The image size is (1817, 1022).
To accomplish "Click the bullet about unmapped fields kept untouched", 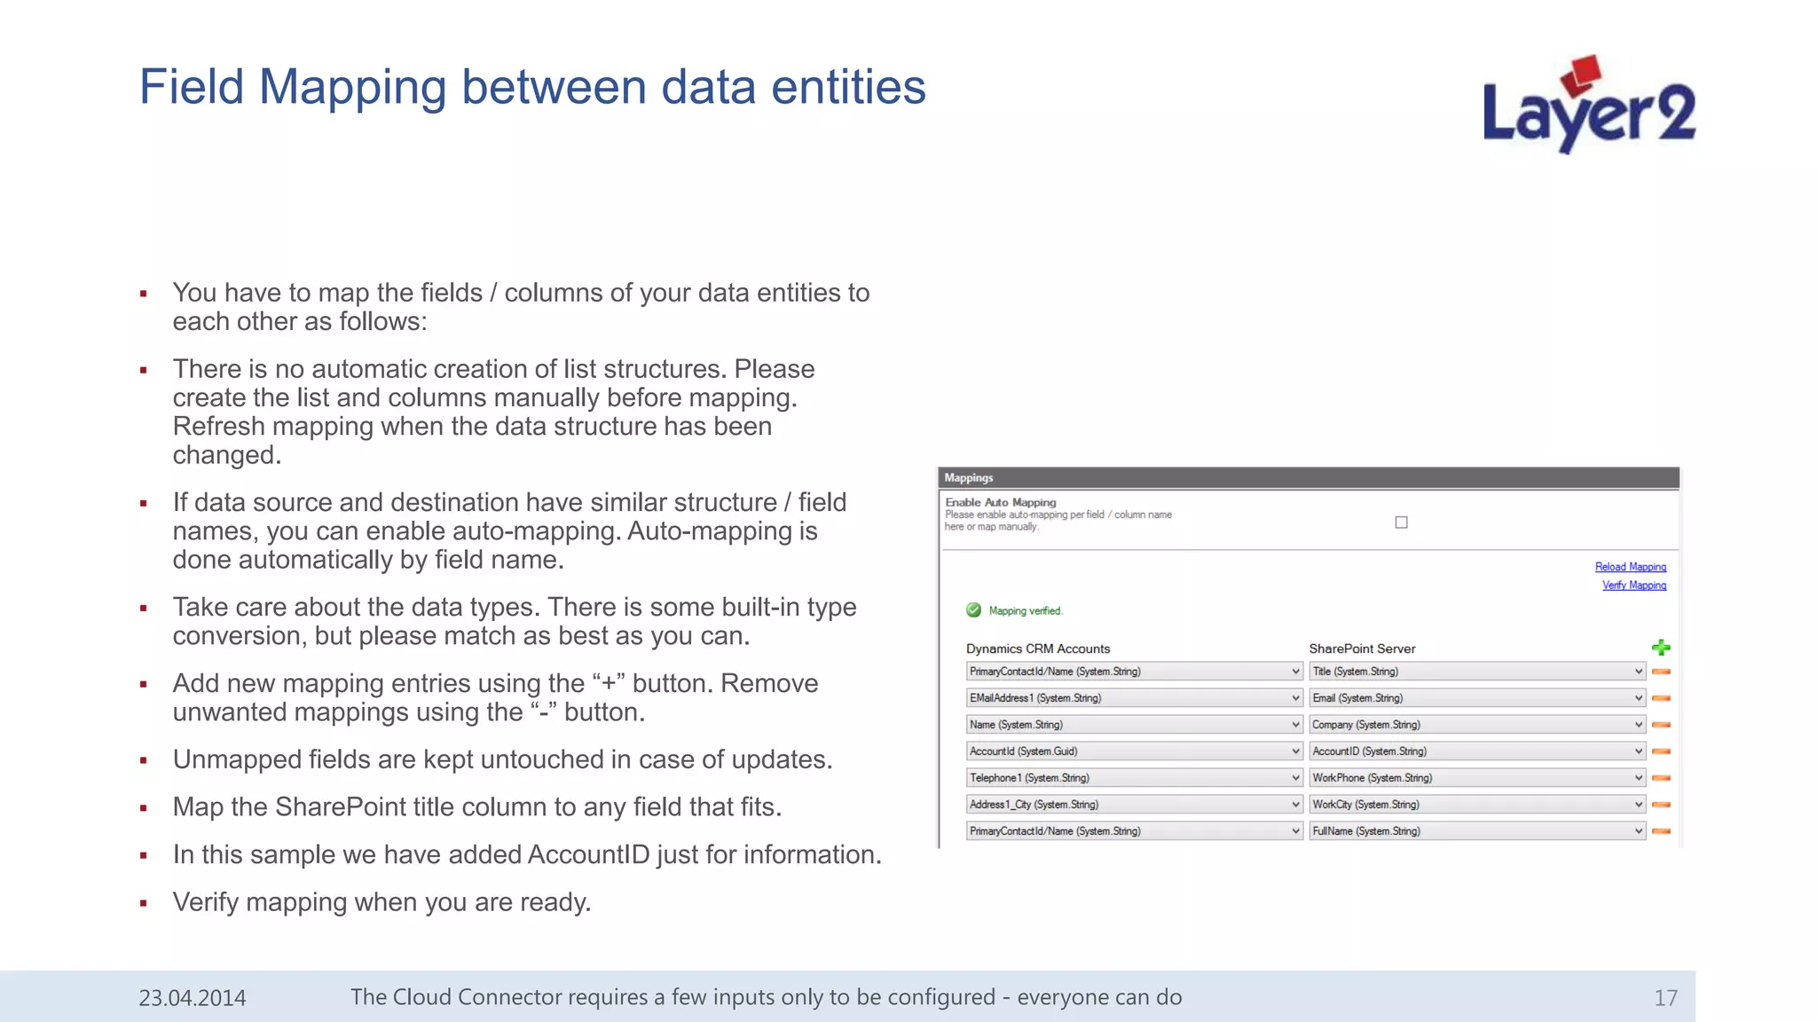I will 502,759.
